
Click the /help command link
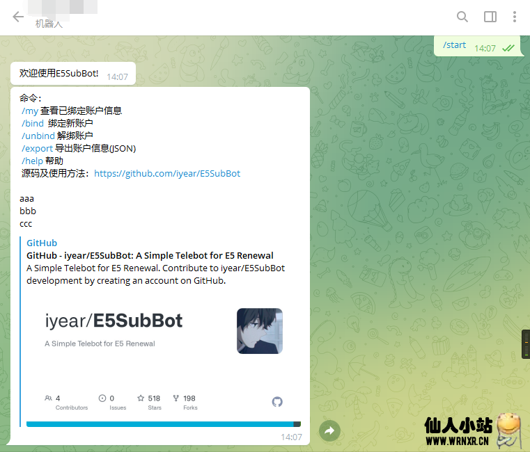[x=32, y=161]
